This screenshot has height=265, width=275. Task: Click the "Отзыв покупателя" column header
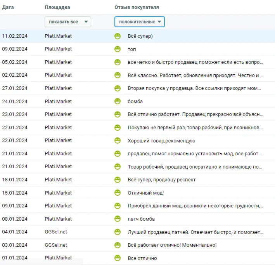point(137,7)
